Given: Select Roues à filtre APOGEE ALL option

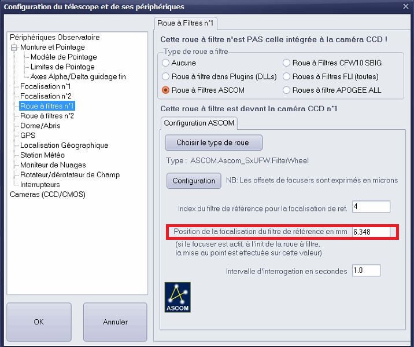Looking at the screenshot, I should point(287,90).
